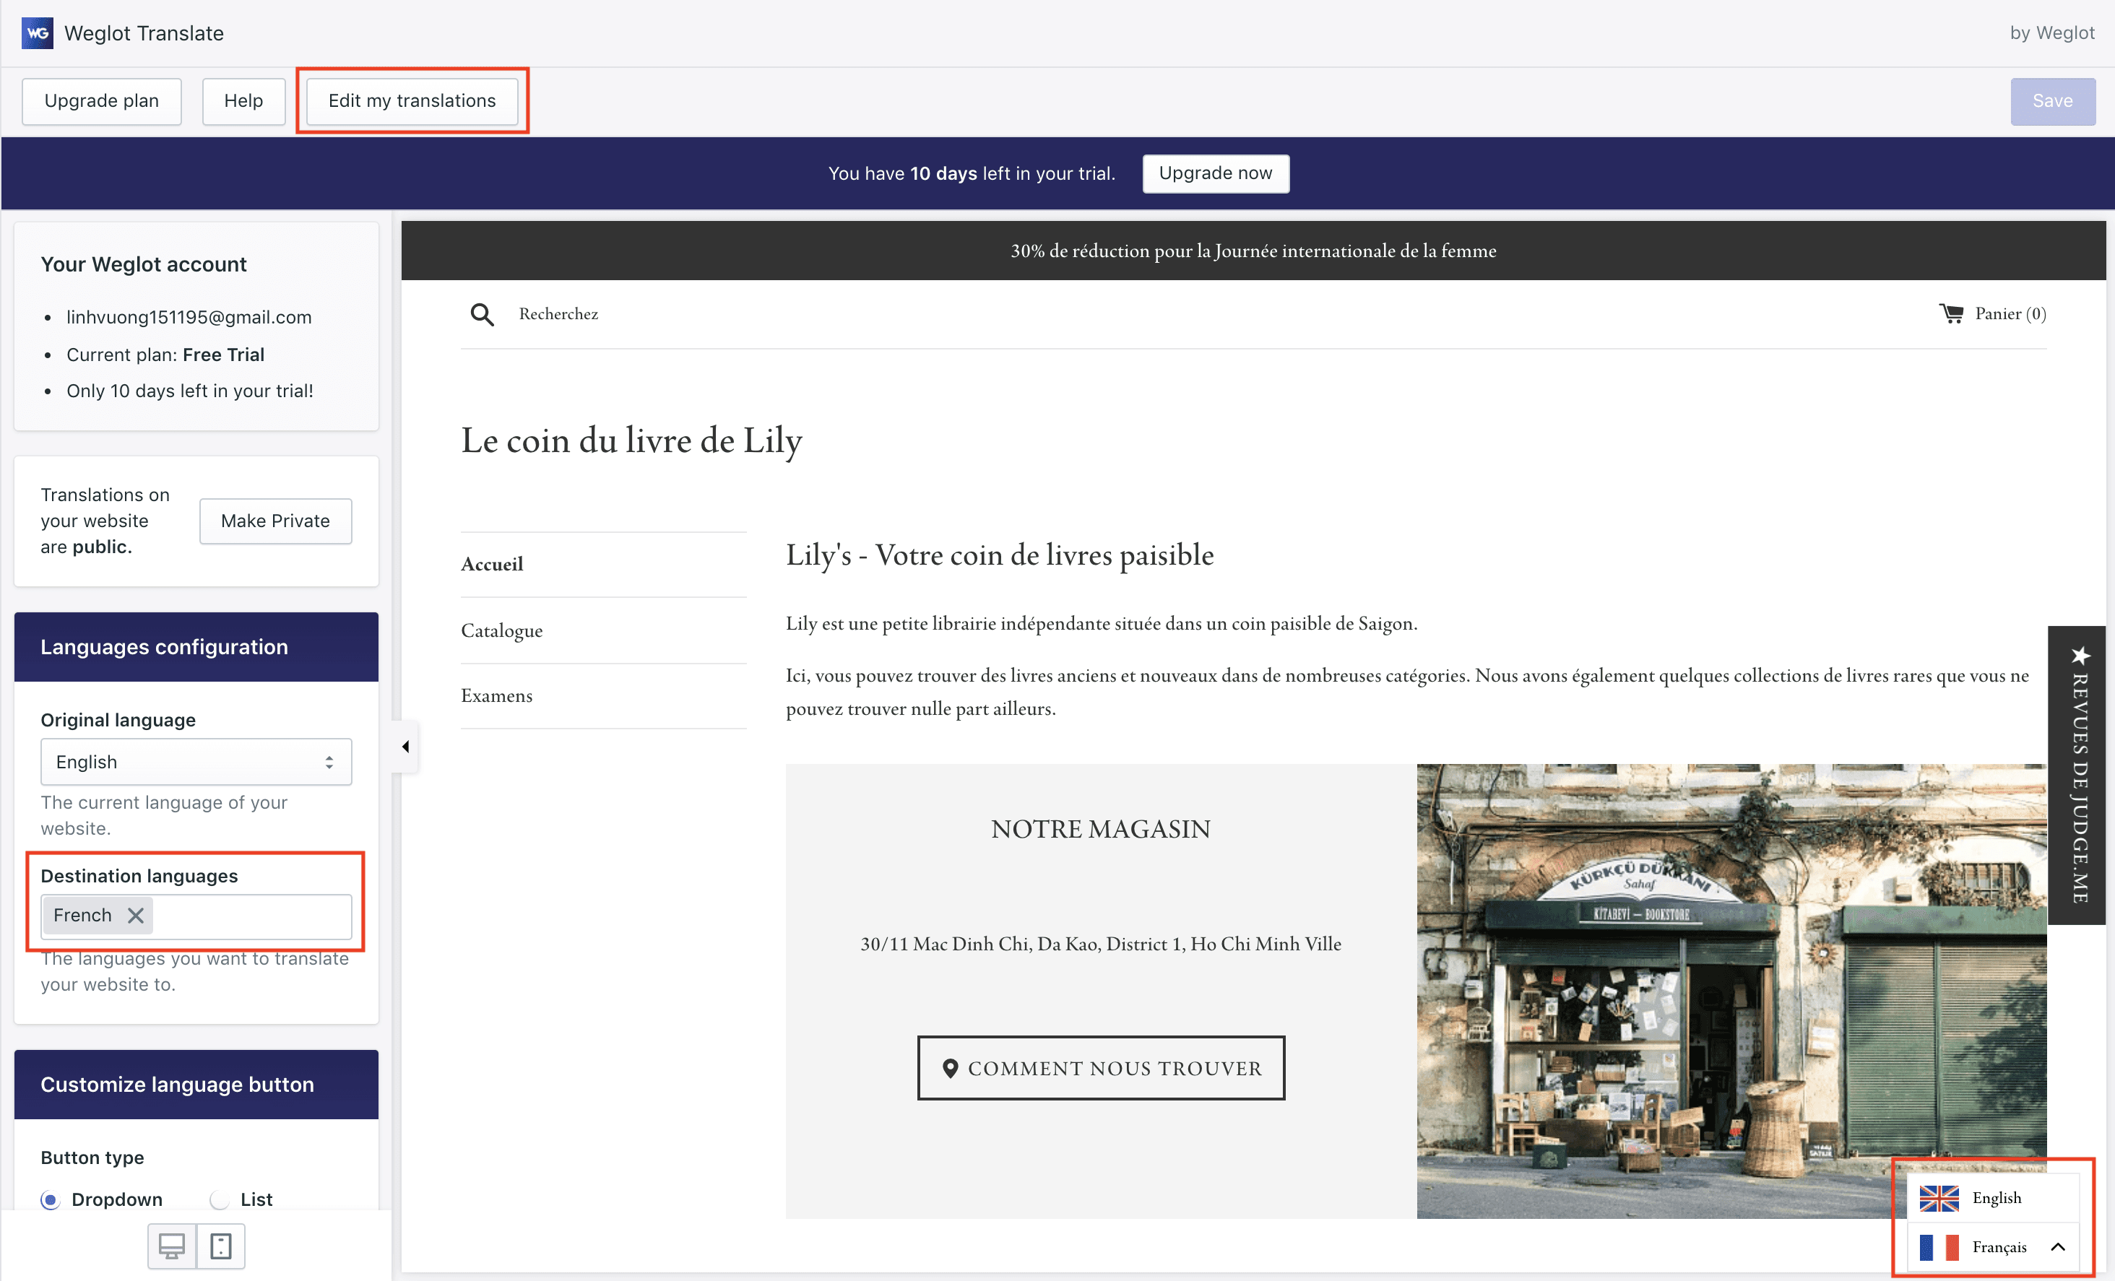Select English flag in language switcher

[1939, 1198]
